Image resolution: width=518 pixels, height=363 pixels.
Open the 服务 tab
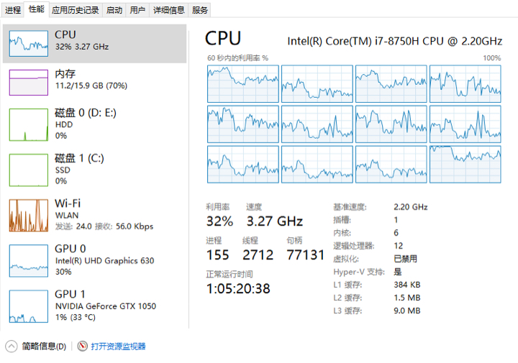pyautogui.click(x=199, y=10)
